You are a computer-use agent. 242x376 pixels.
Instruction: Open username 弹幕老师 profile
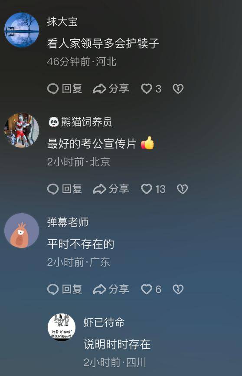coord(68,222)
